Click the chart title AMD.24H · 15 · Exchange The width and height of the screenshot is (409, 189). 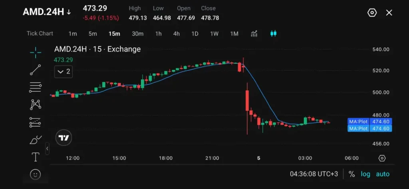97,49
